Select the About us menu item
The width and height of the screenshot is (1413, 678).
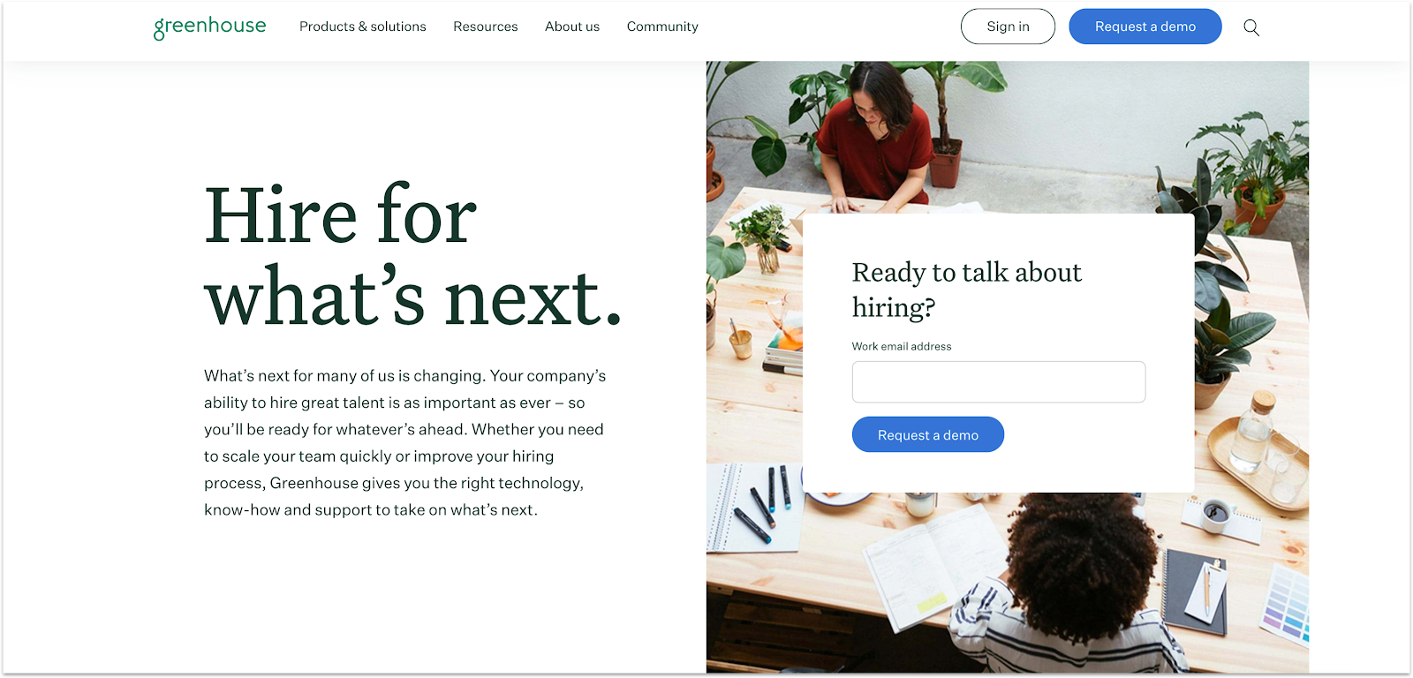pos(572,26)
